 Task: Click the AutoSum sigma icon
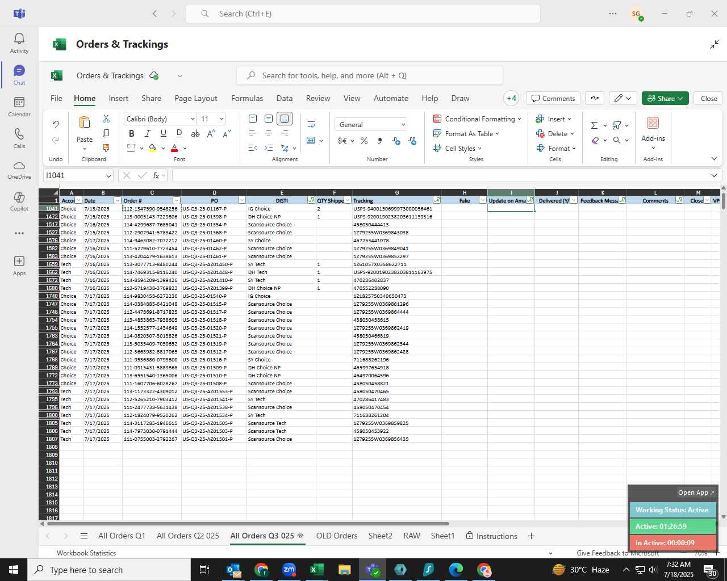tap(594, 125)
